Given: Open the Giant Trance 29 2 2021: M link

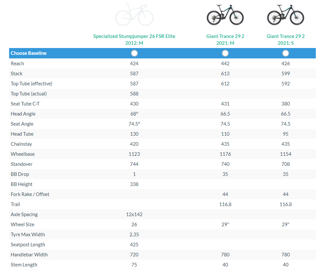Looking at the screenshot, I should click(225, 40).
